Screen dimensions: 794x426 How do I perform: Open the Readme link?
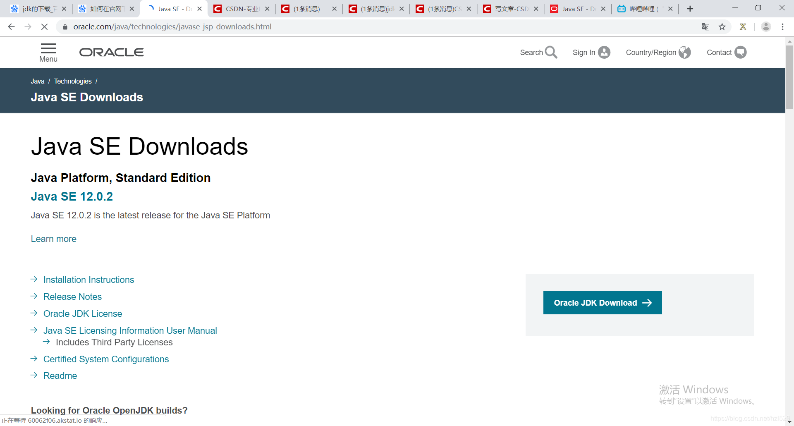(x=60, y=376)
